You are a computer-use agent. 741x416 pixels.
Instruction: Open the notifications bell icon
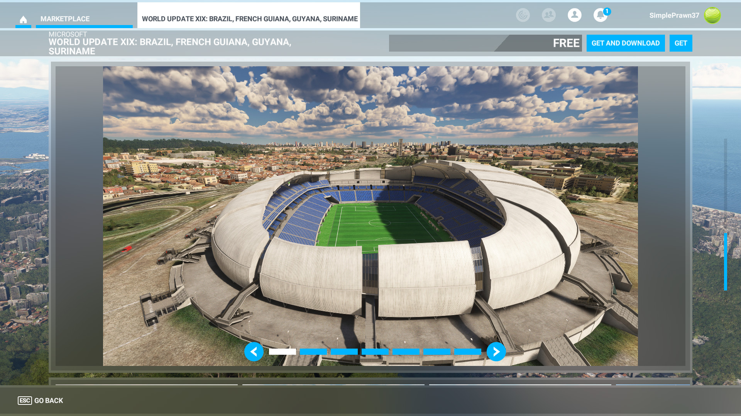tap(600, 15)
